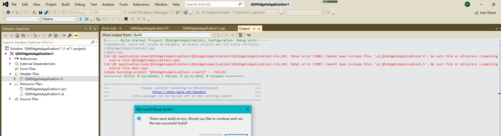The width and height of the screenshot is (501, 136).
Task: Collapse All nodes in Solution Explorer
Action: pyautogui.click(x=50, y=36)
